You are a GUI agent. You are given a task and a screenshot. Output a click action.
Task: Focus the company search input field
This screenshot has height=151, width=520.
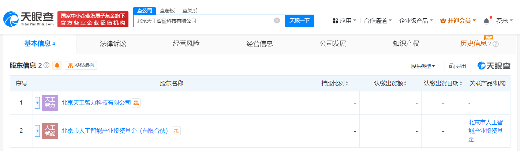(203, 21)
